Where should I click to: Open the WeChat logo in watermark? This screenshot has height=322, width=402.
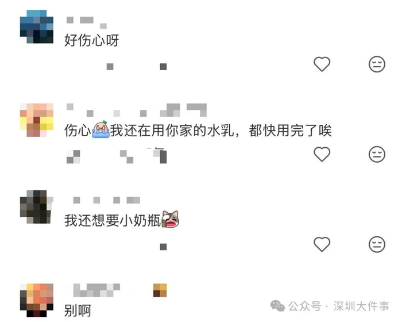(277, 306)
